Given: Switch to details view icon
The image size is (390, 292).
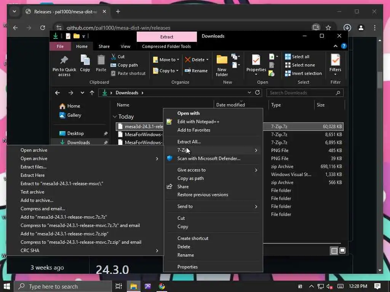Looking at the screenshot, I should click(334, 251).
